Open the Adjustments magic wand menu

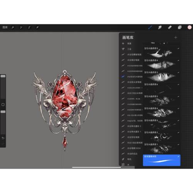point(21,27)
